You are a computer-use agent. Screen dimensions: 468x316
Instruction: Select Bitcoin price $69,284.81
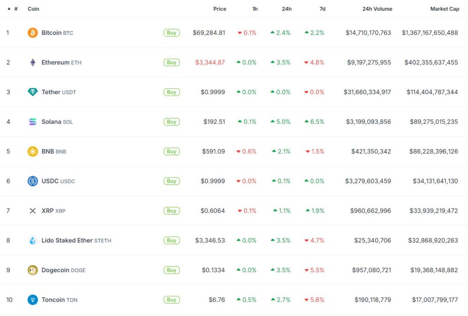pos(208,32)
